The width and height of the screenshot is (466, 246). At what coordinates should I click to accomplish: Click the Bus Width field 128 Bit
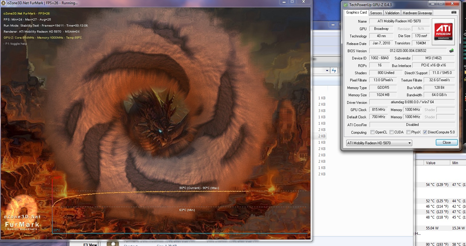[439, 88]
